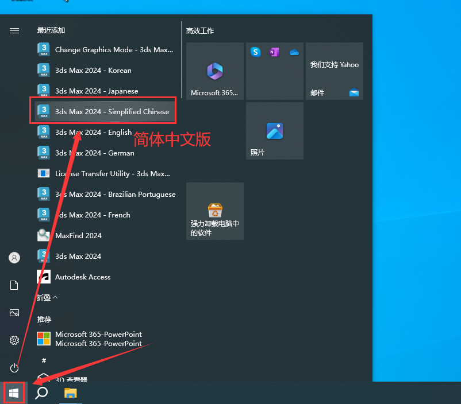Open the Power options menu
Viewport: 461px width, 404px height.
coord(14,368)
